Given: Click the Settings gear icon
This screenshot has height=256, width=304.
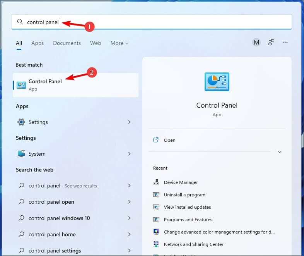Looking at the screenshot, I should pos(21,122).
